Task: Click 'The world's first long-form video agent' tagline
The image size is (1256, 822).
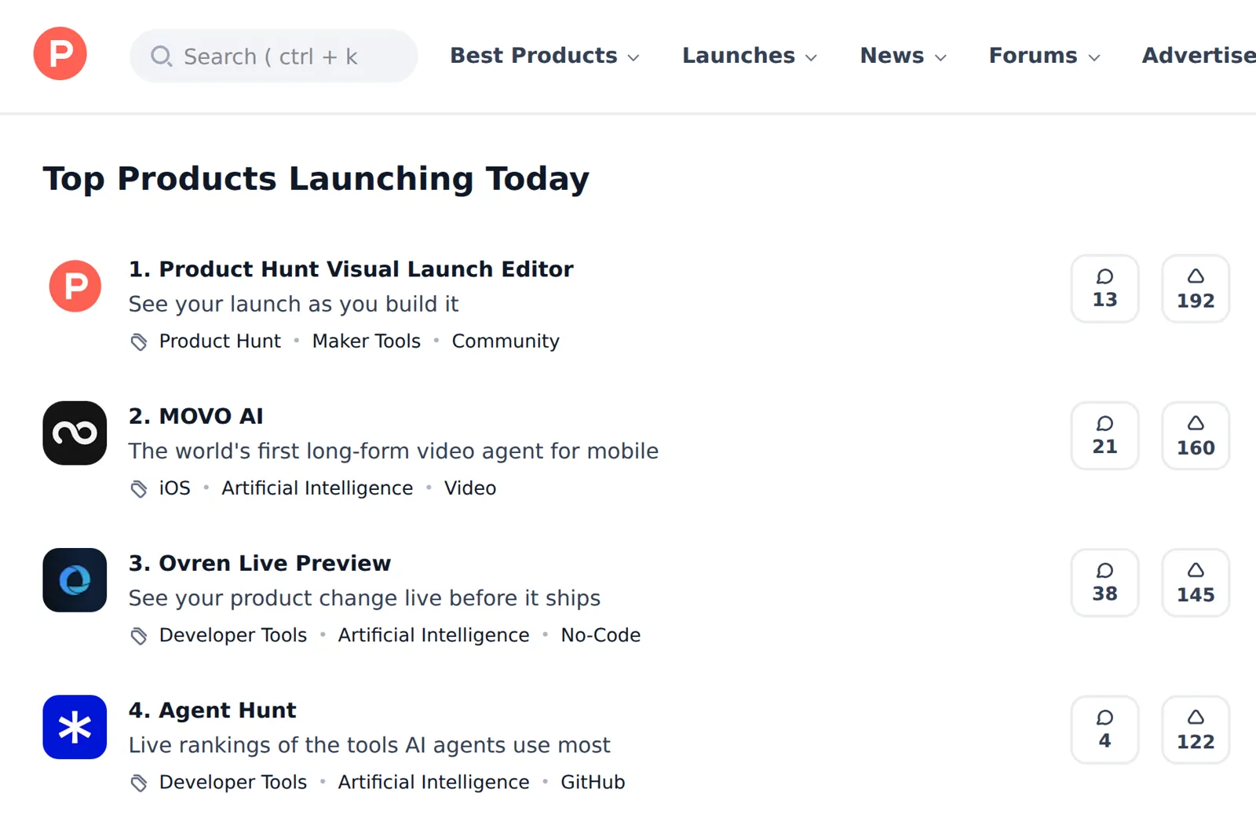Action: (x=393, y=451)
